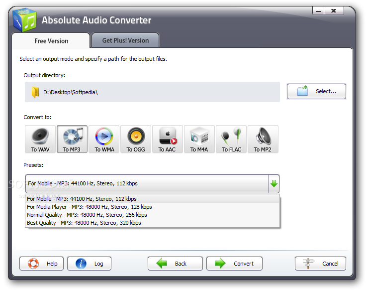The image size is (366, 290).
Task: Select For Media Player 128 kbps preset
Action: point(153,207)
